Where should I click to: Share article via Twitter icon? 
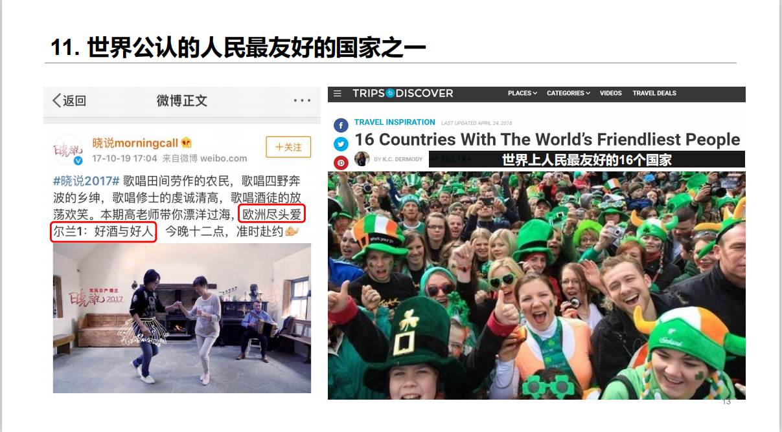coord(341,144)
